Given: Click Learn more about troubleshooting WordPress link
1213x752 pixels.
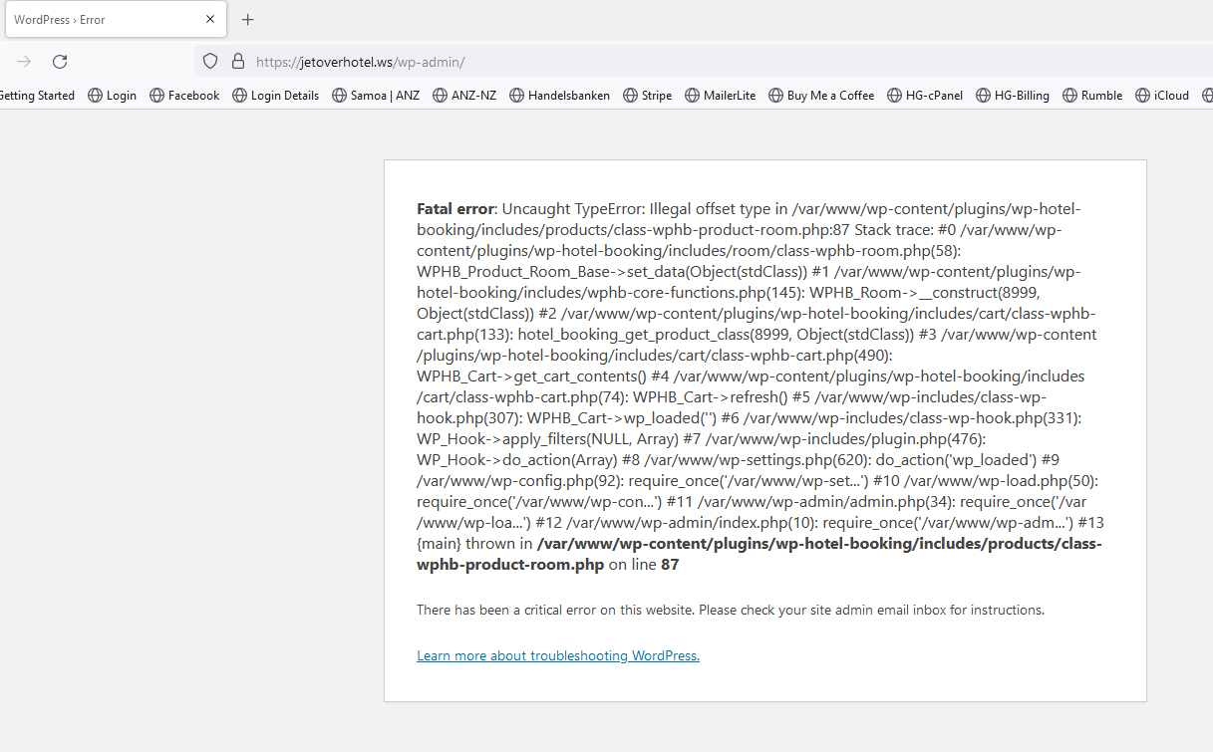Looking at the screenshot, I should click(x=558, y=655).
